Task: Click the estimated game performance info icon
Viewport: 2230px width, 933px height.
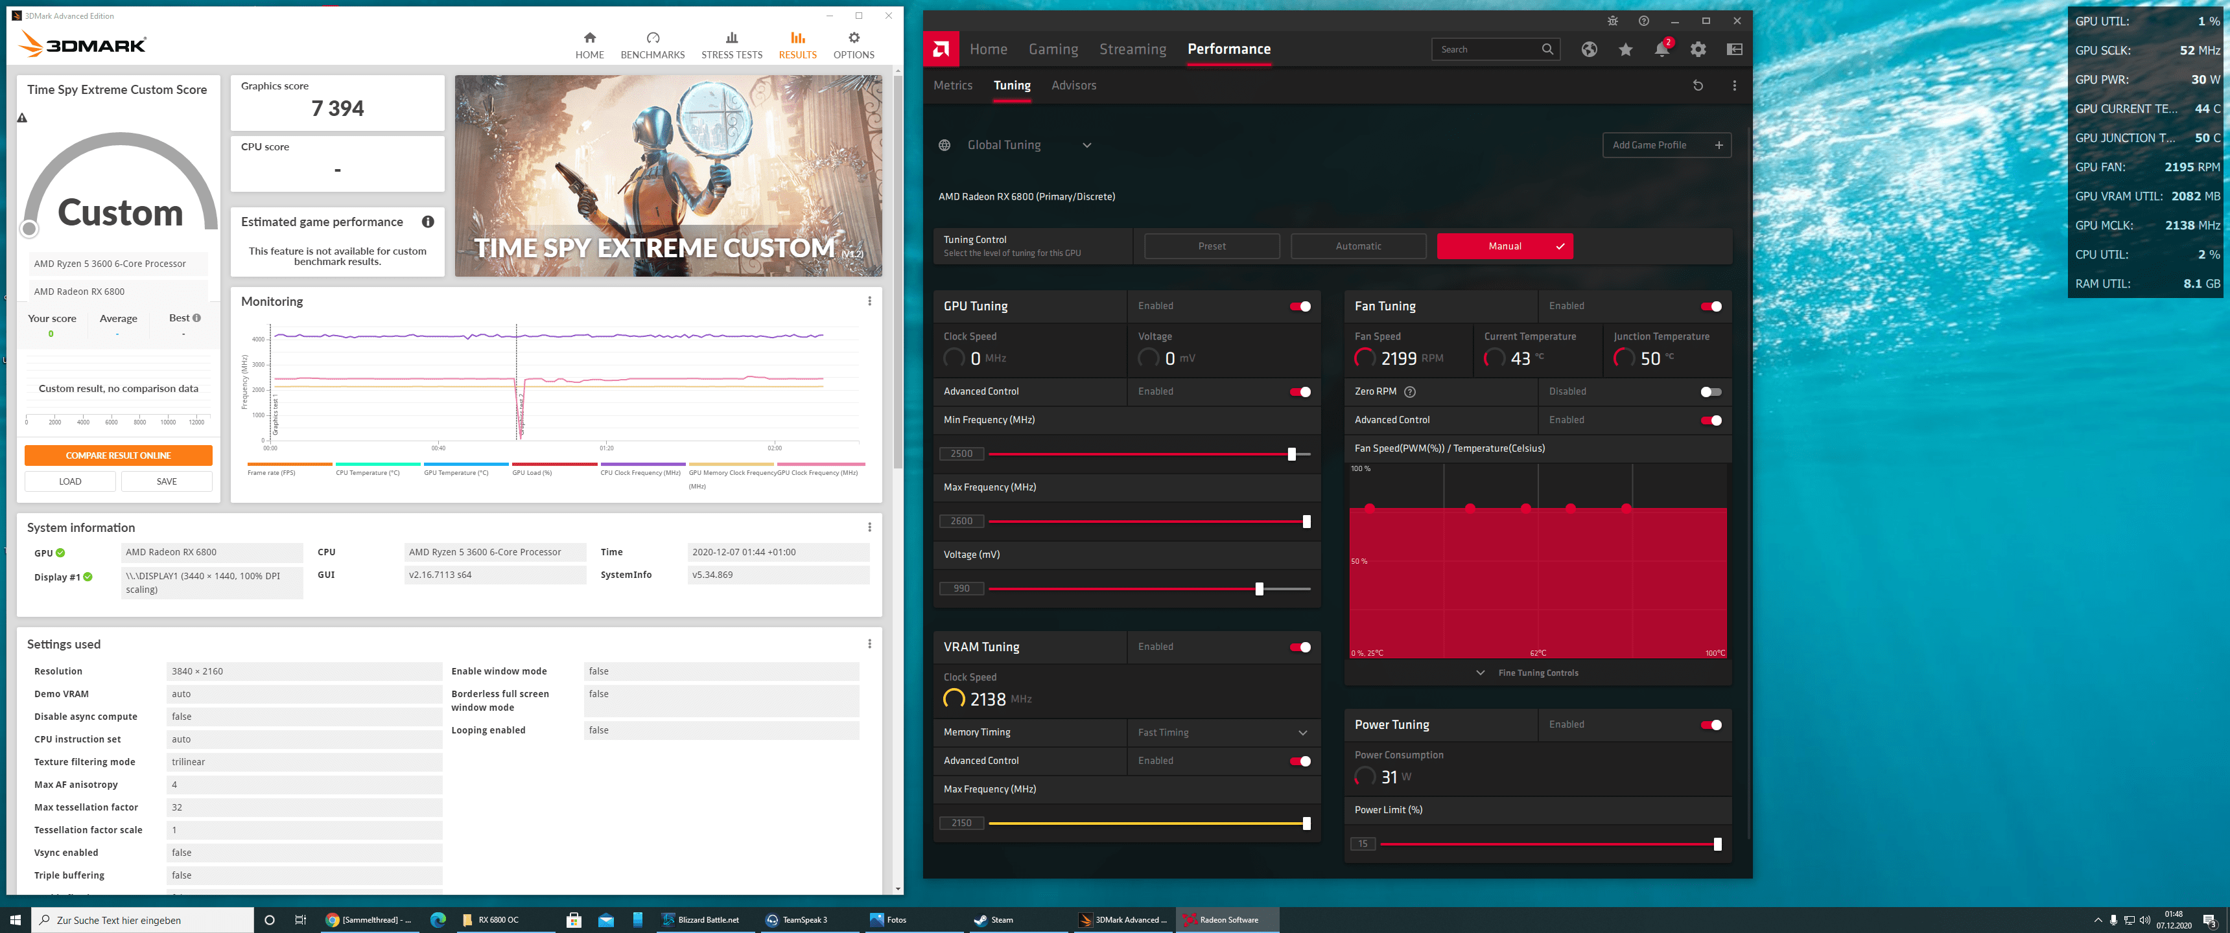Action: (x=428, y=222)
